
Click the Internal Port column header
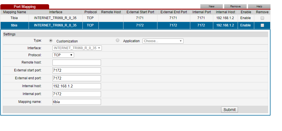pyautogui.click(x=201, y=12)
